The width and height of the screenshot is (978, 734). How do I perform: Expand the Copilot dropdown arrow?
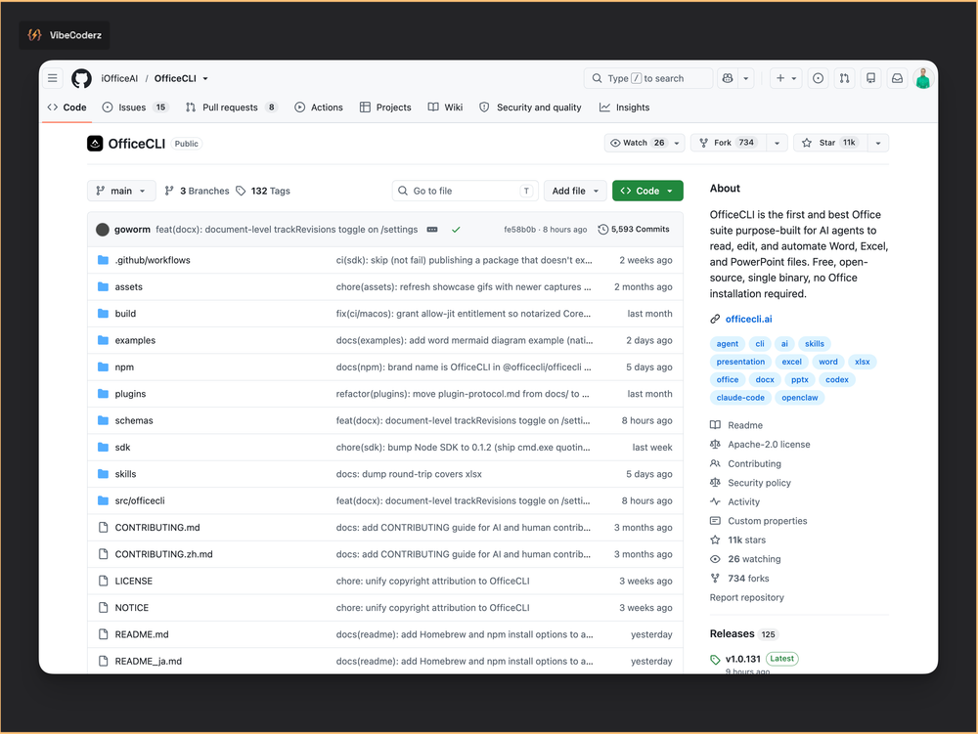[x=746, y=78]
